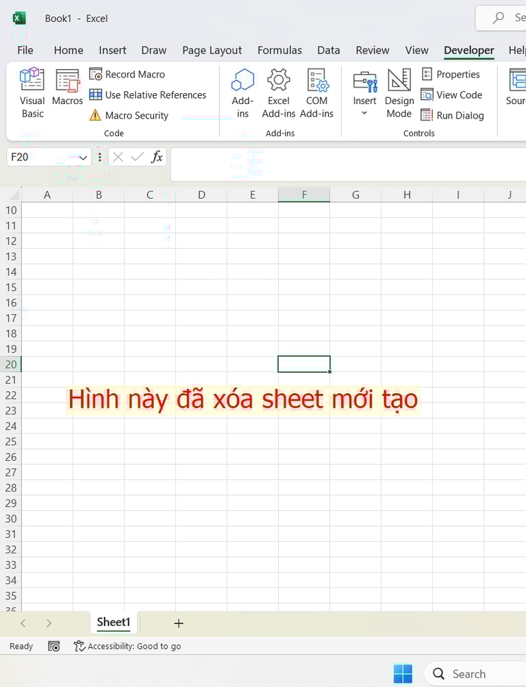The image size is (526, 687).
Task: Select column F header
Action: [304, 195]
